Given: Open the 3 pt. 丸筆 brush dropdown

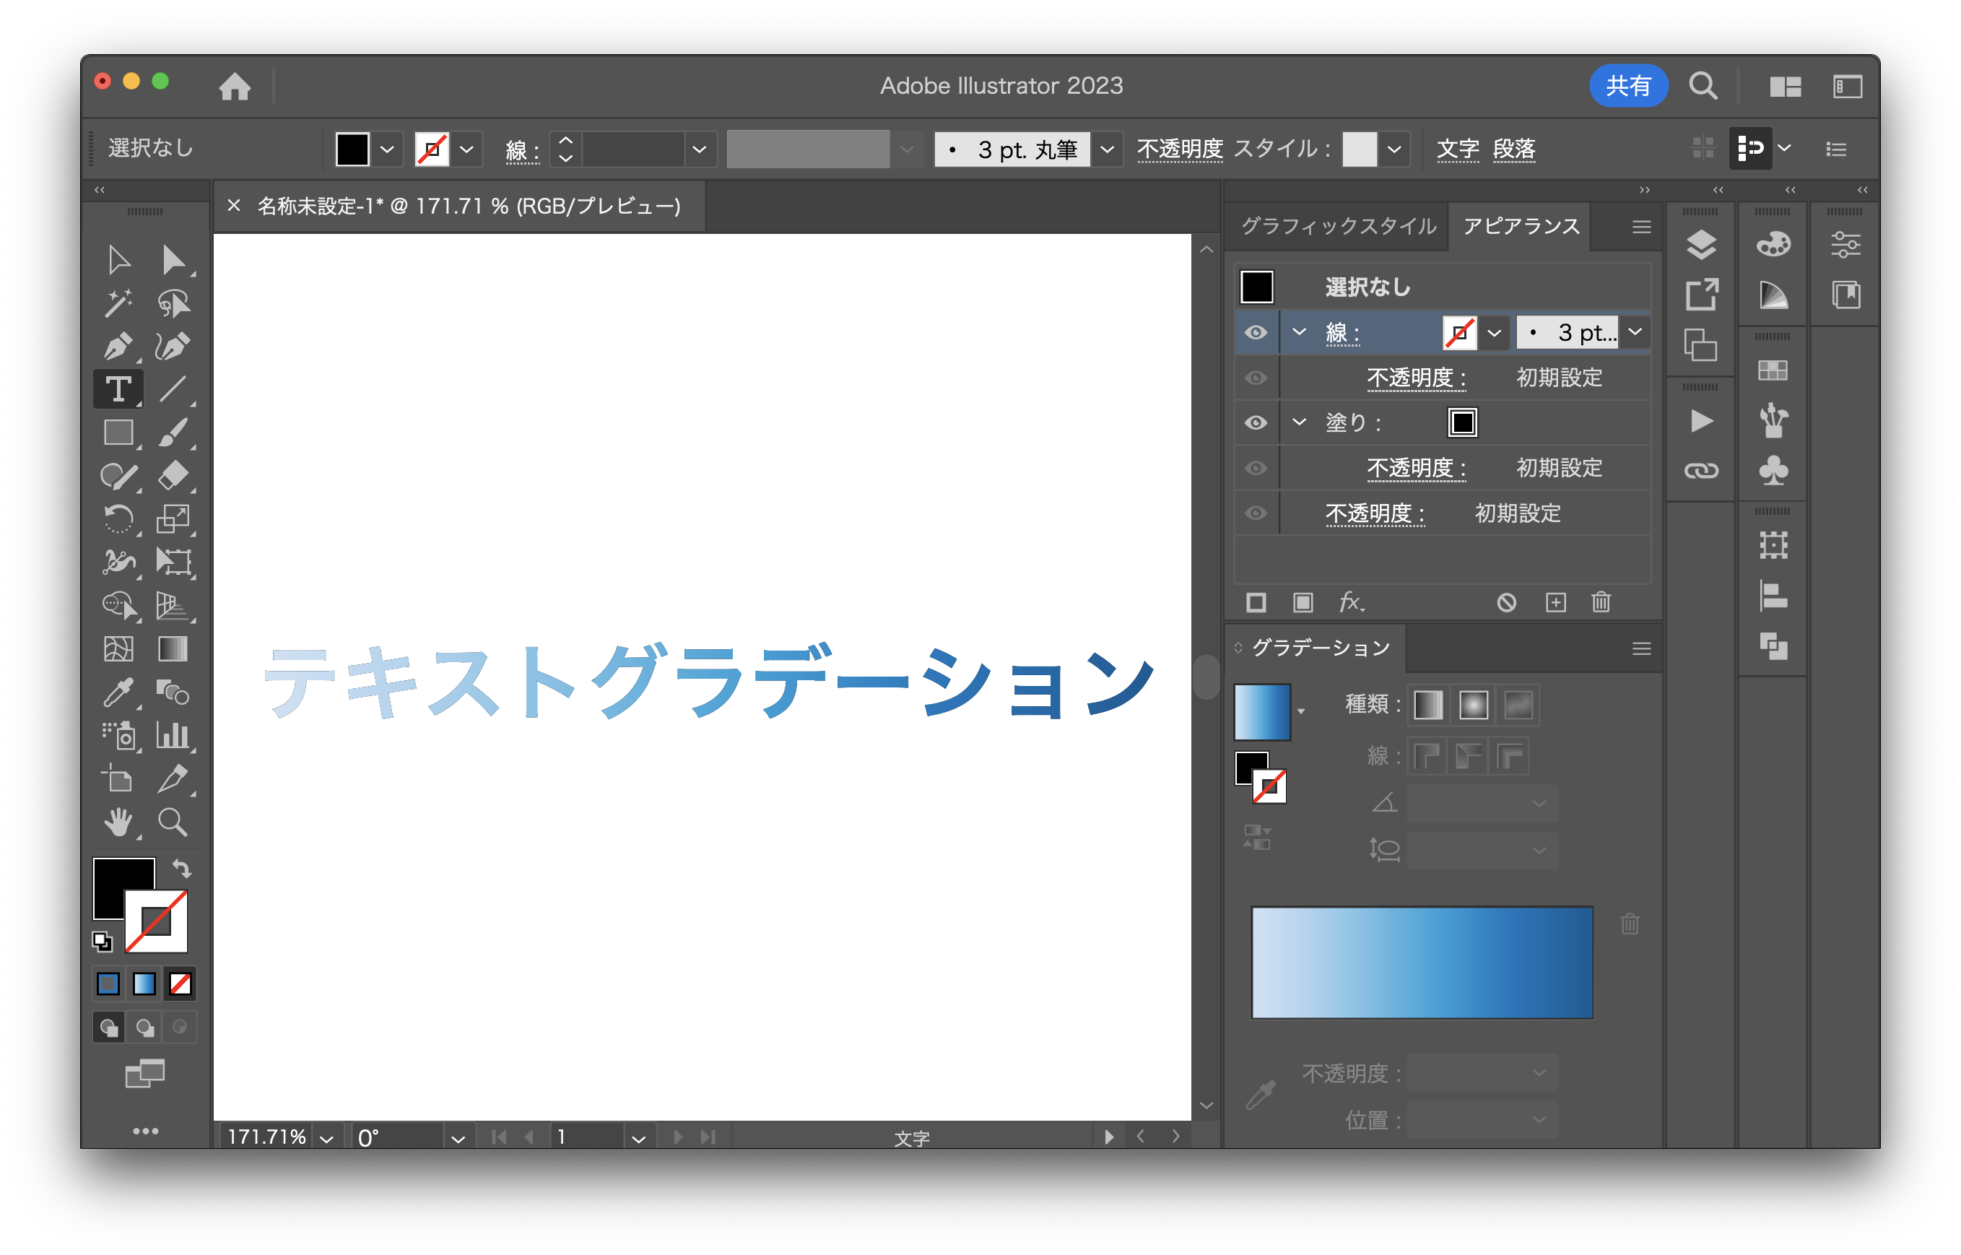Looking at the screenshot, I should pyautogui.click(x=1107, y=149).
